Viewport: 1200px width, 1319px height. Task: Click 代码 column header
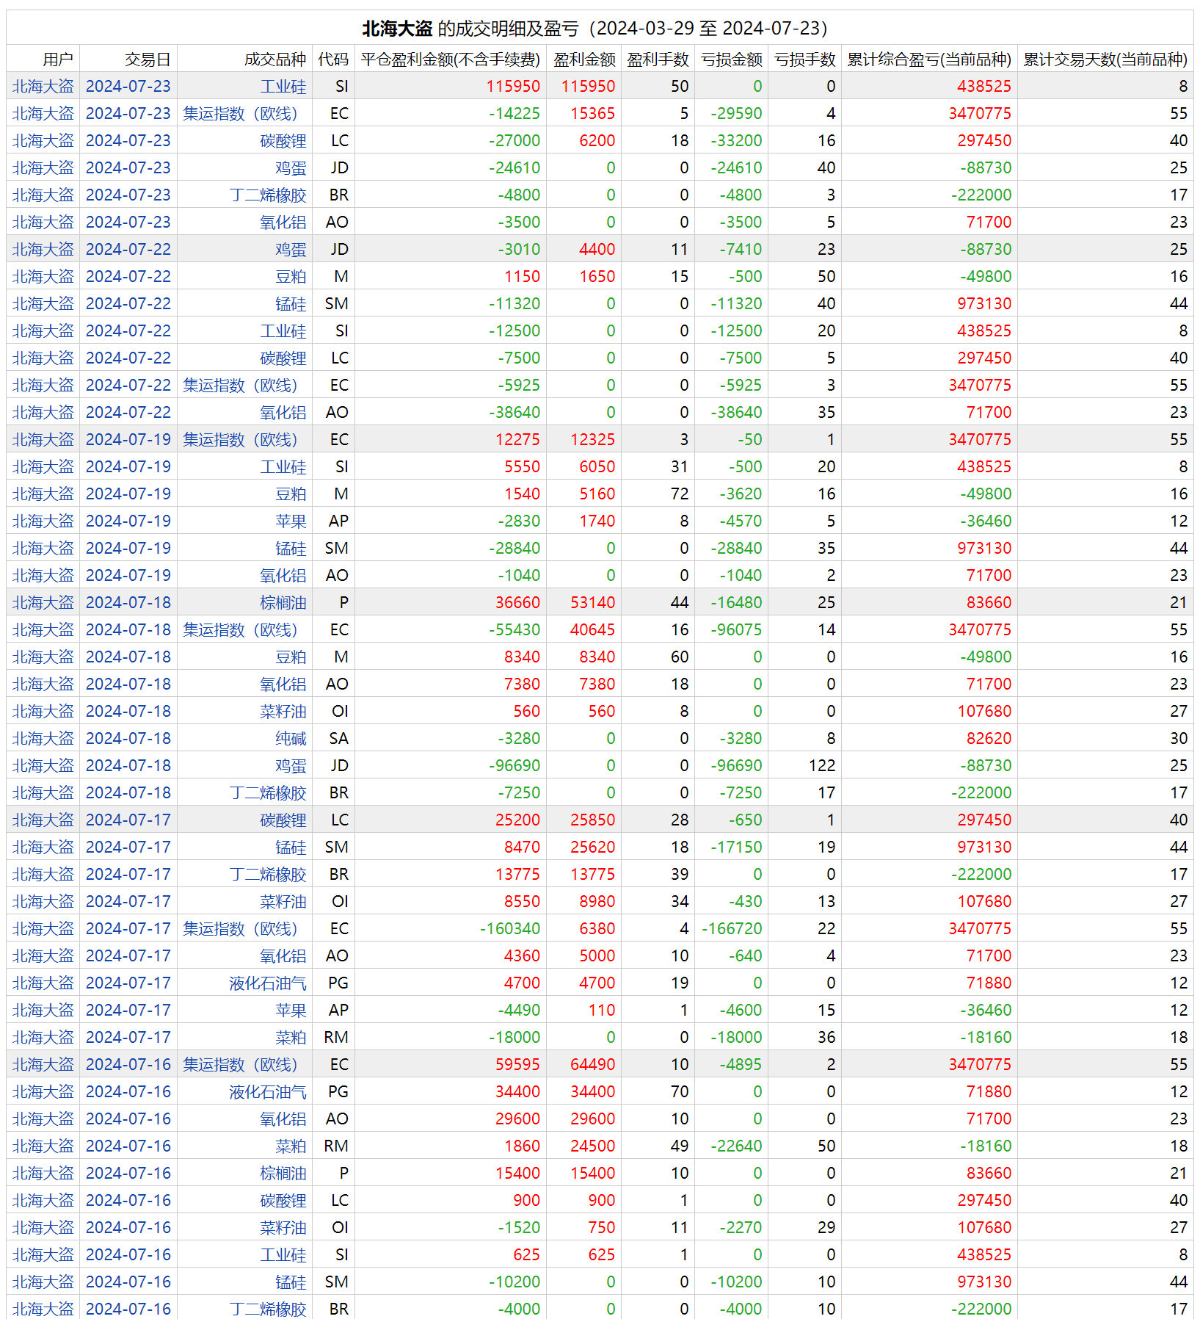coord(333,59)
